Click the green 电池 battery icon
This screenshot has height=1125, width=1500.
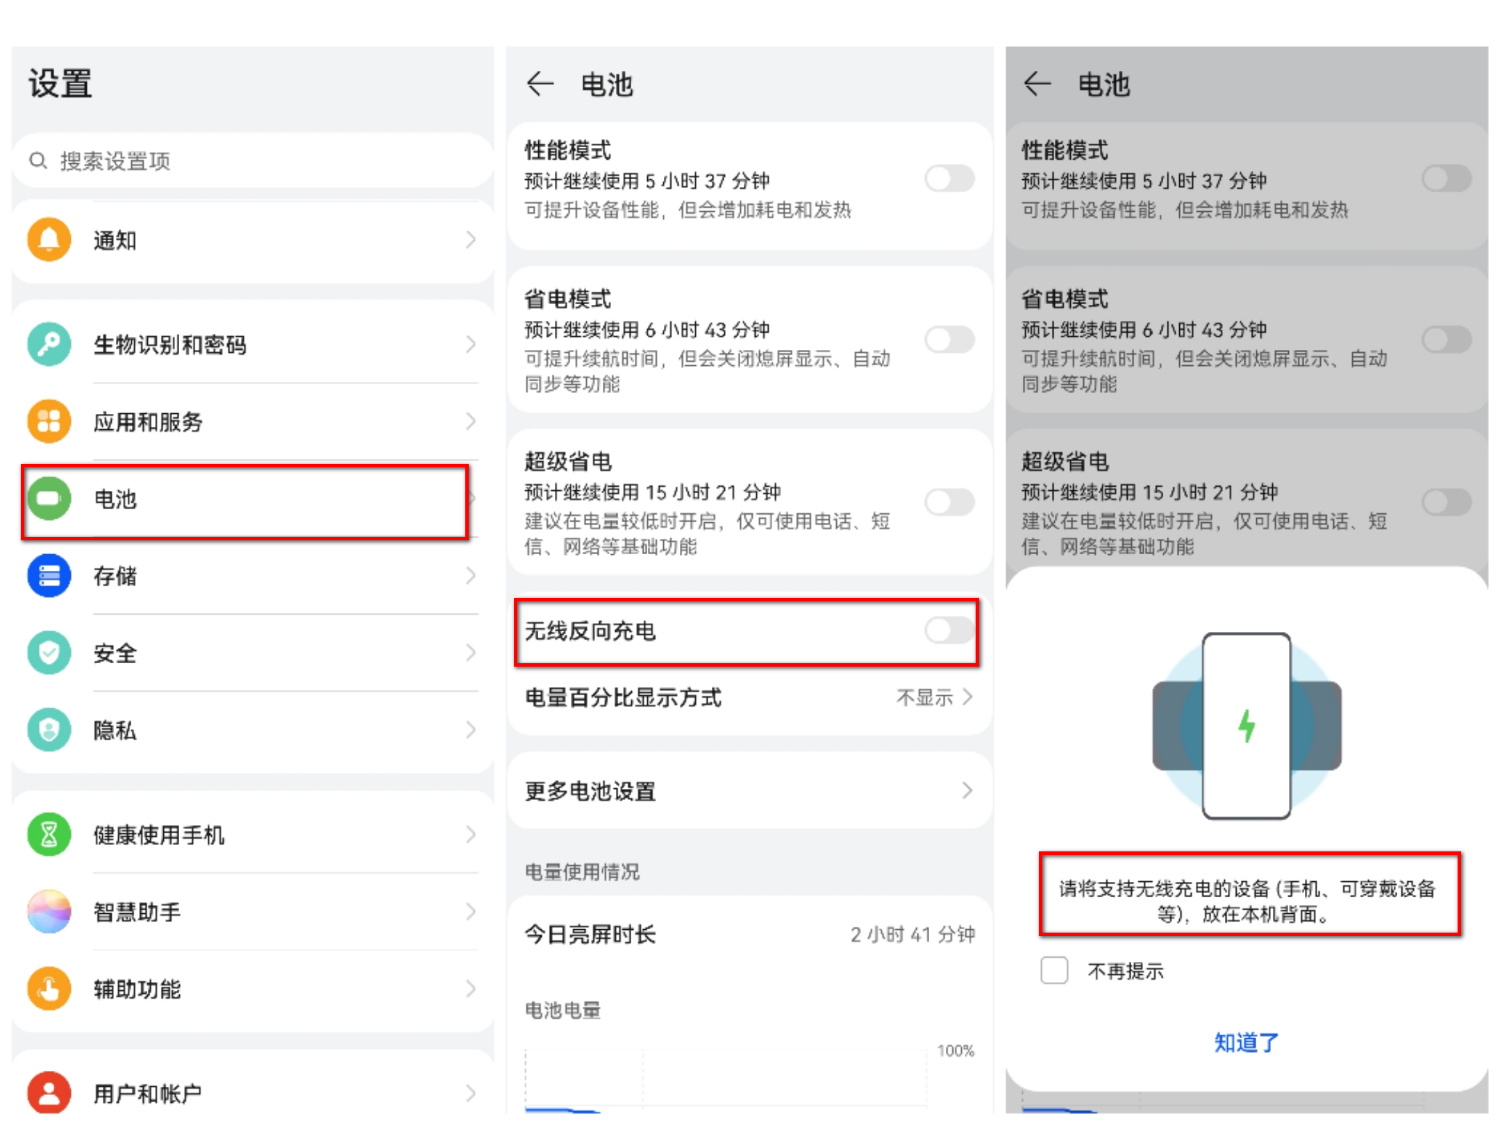(x=49, y=499)
